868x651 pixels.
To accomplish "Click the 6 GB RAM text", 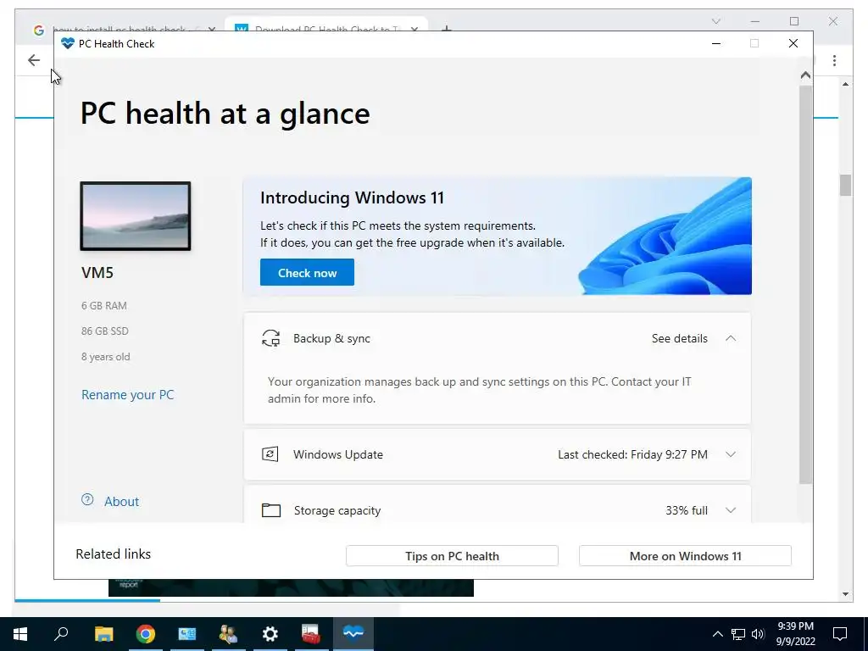I will (x=104, y=305).
